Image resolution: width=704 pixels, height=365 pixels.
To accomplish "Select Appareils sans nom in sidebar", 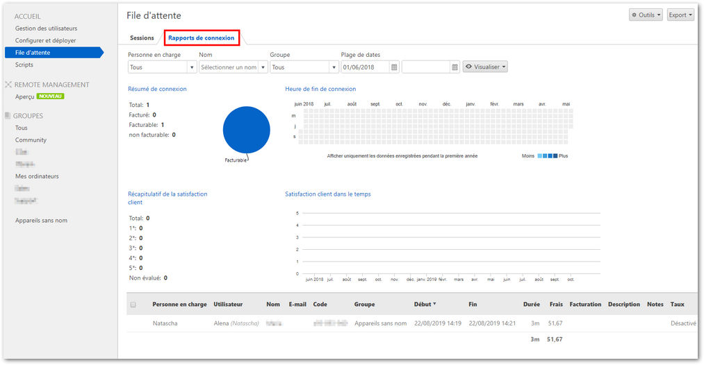I will pos(41,220).
